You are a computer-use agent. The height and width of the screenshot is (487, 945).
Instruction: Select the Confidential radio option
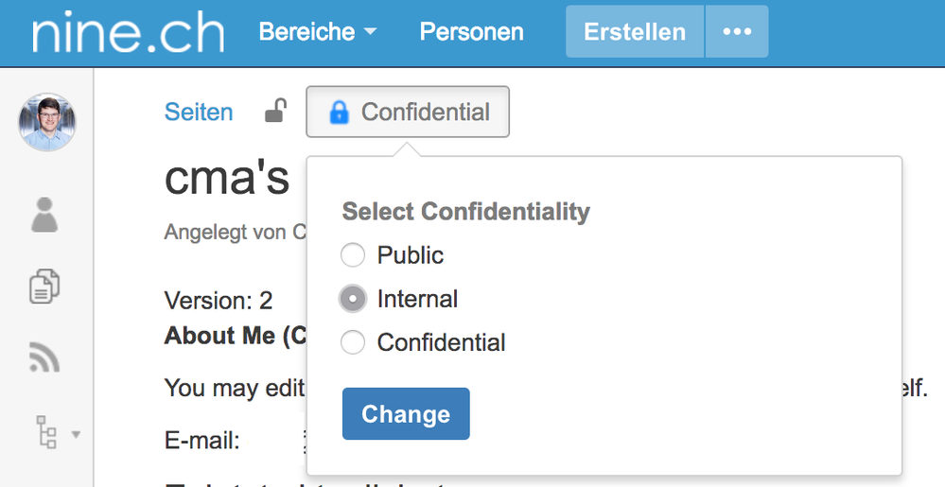(x=353, y=342)
